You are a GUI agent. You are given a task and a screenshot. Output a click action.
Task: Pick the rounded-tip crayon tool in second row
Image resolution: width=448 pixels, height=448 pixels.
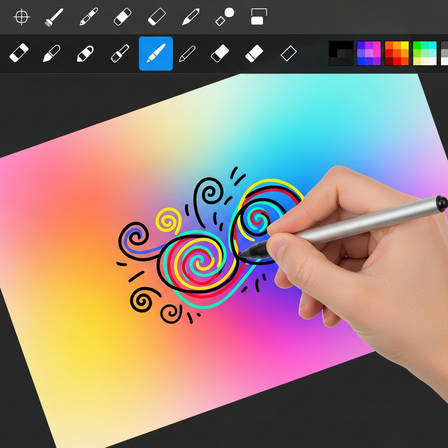coord(85,53)
